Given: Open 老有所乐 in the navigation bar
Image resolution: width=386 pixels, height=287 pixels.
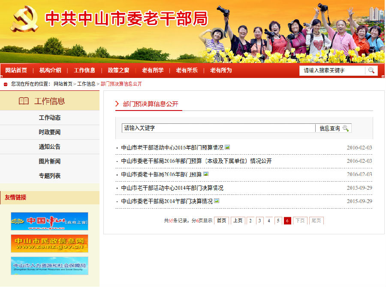Looking at the screenshot, I should 187,70.
